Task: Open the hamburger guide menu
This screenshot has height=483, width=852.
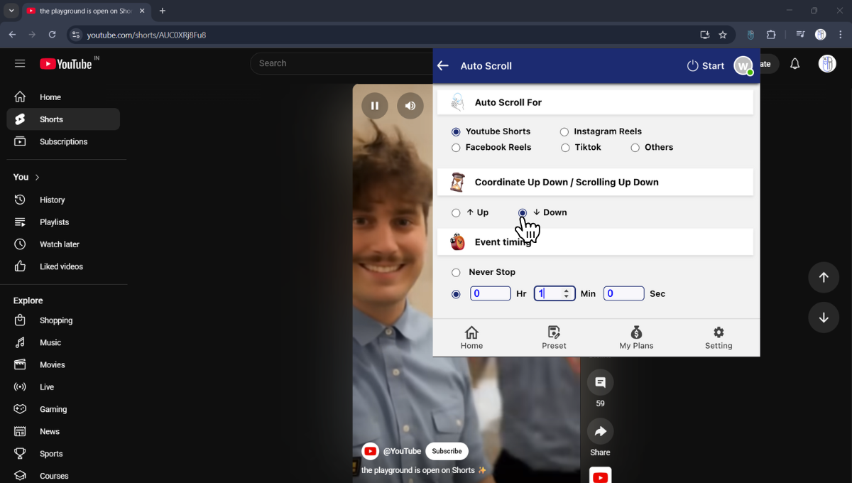Action: (20, 64)
